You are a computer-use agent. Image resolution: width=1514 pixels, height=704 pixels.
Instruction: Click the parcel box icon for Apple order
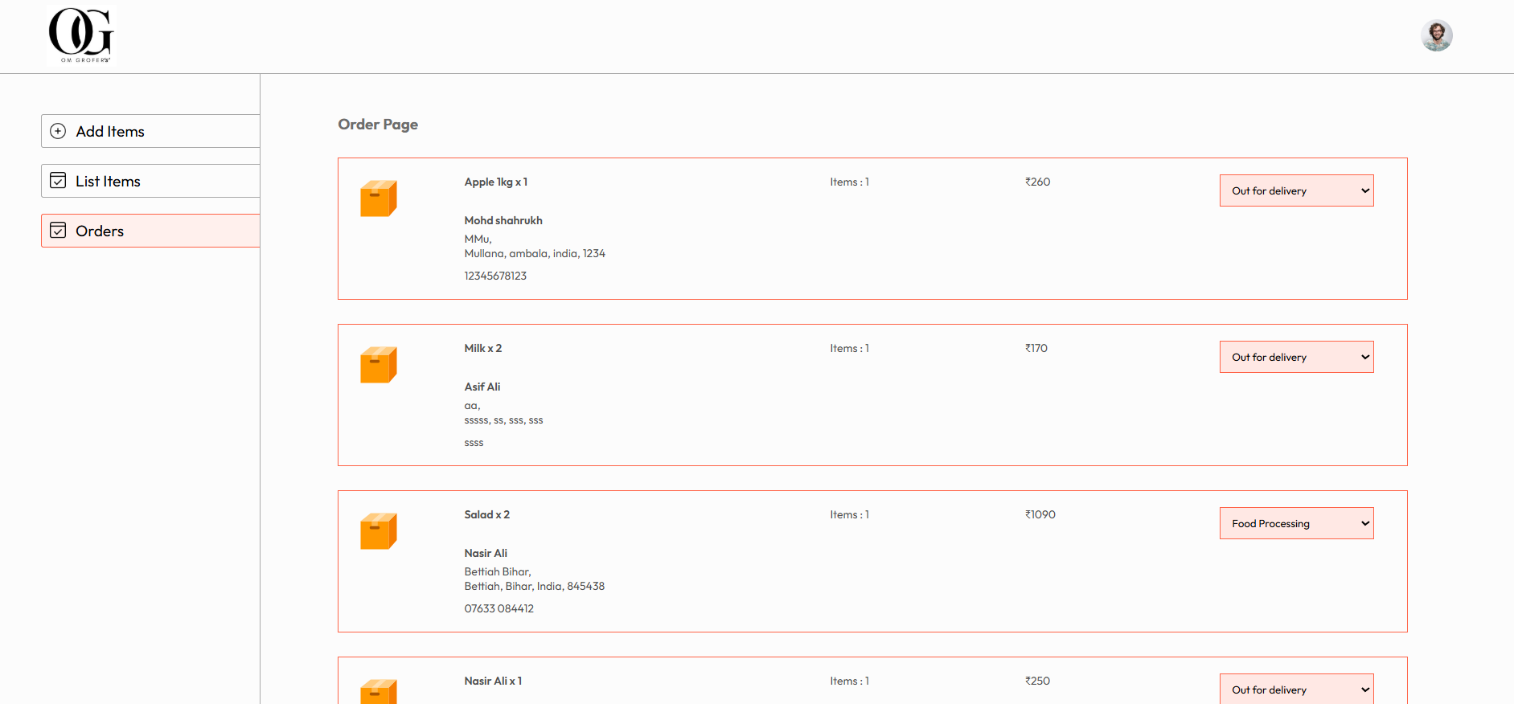pyautogui.click(x=378, y=199)
